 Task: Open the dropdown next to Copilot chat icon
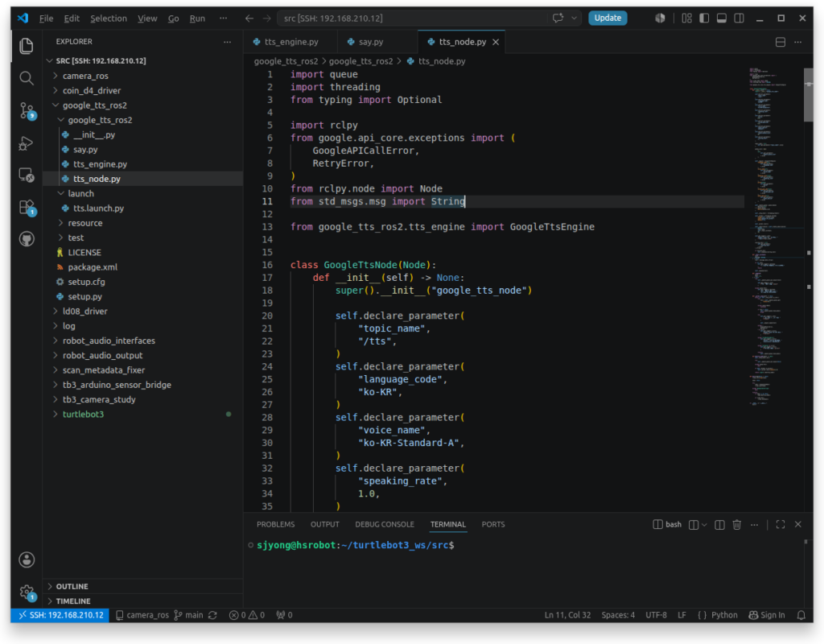point(574,18)
